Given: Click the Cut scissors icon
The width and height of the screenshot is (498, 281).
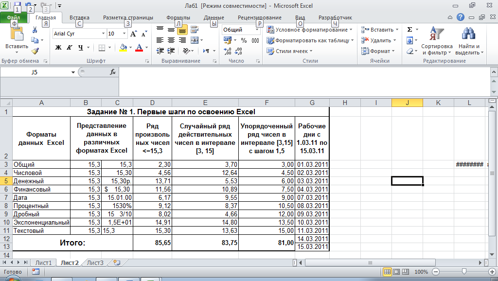Looking at the screenshot, I should (x=35, y=30).
